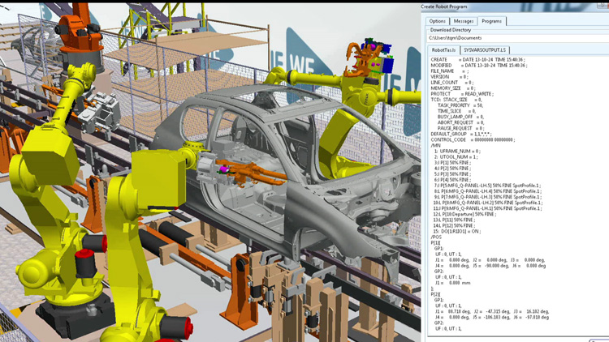
Task: Click the /POS section header line
Action: (x=436, y=237)
